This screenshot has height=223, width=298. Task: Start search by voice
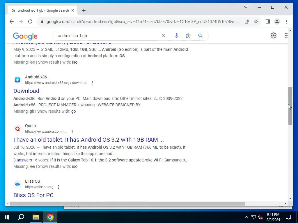tap(177, 36)
